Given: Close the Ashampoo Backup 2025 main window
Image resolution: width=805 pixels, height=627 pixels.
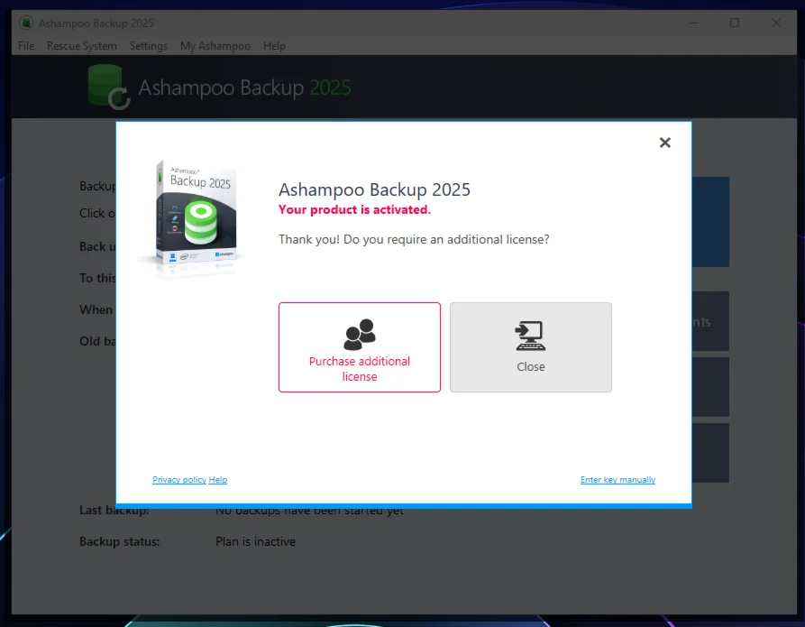Looking at the screenshot, I should (x=776, y=23).
